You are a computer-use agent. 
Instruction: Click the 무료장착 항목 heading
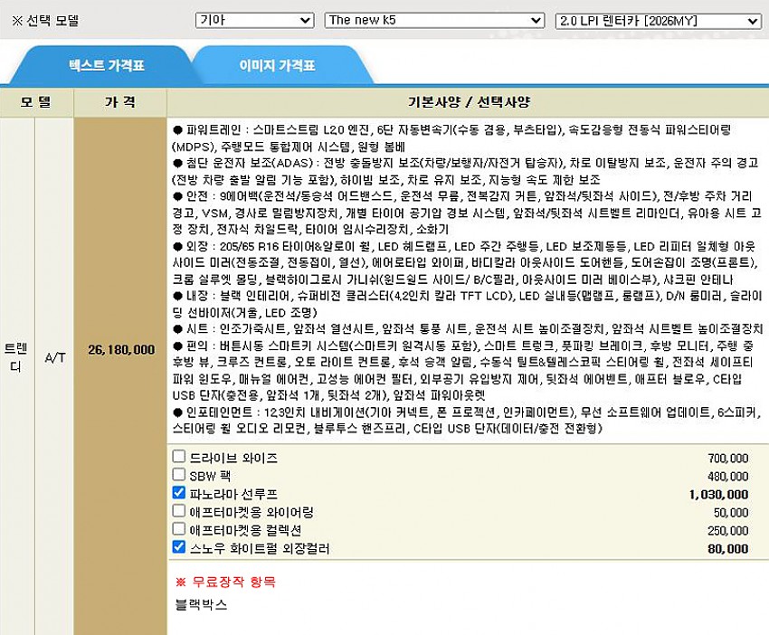pos(231,581)
